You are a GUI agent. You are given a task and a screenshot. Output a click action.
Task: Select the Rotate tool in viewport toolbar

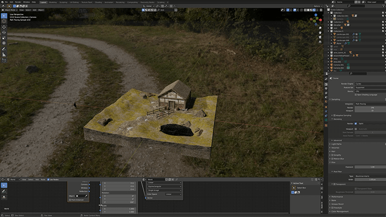[4, 33]
